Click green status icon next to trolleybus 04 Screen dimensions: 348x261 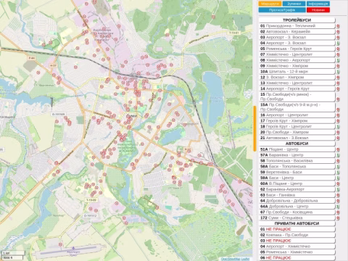tap(338, 43)
